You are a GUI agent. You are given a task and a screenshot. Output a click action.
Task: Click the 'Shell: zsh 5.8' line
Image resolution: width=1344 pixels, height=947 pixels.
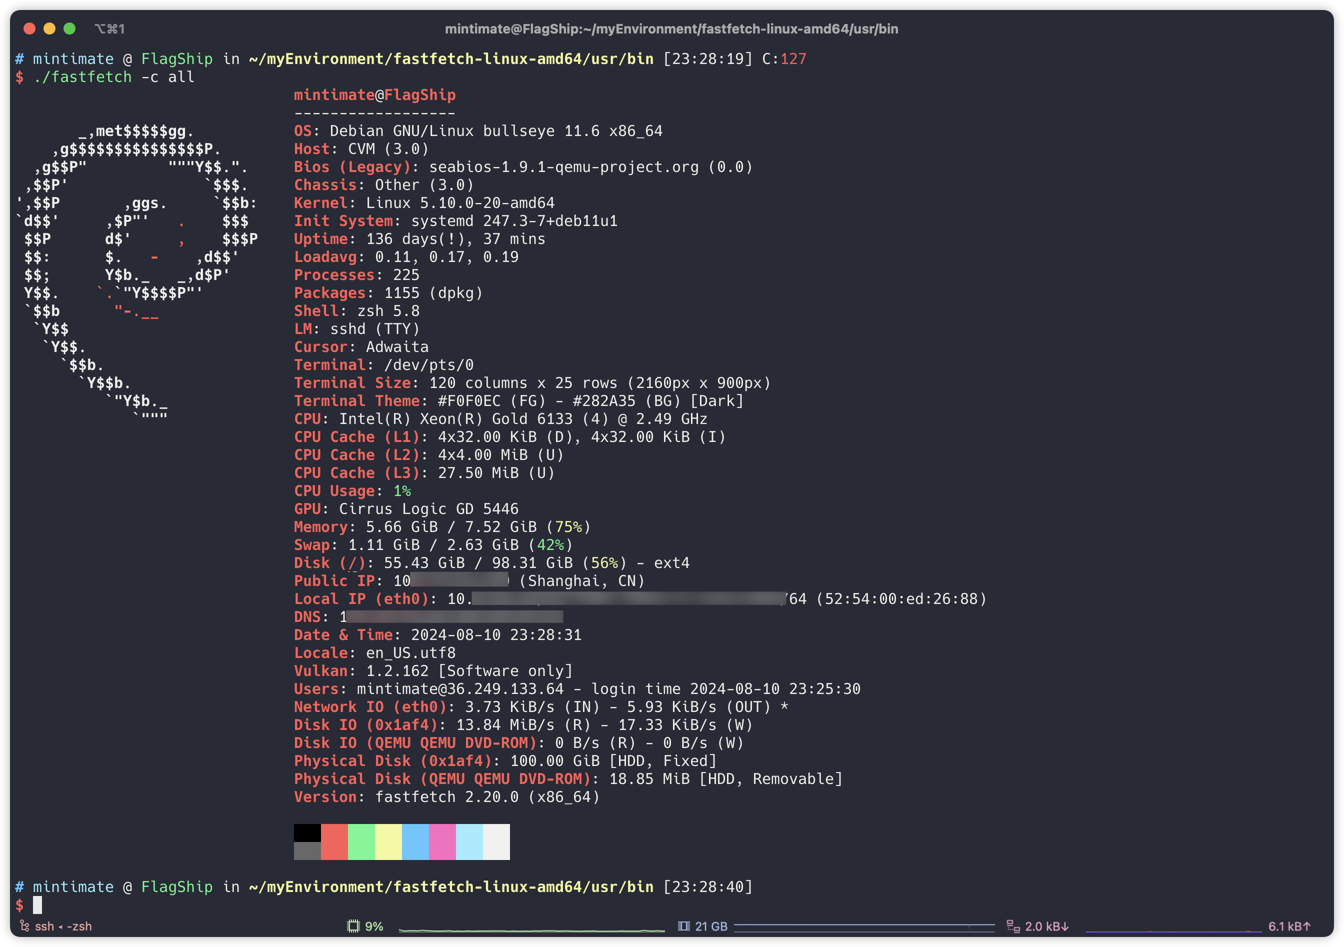pyautogui.click(x=356, y=311)
